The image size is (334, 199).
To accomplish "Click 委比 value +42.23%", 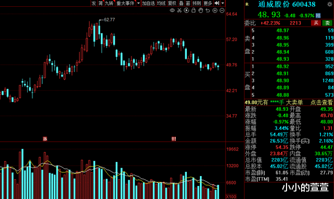I will click(270, 23).
